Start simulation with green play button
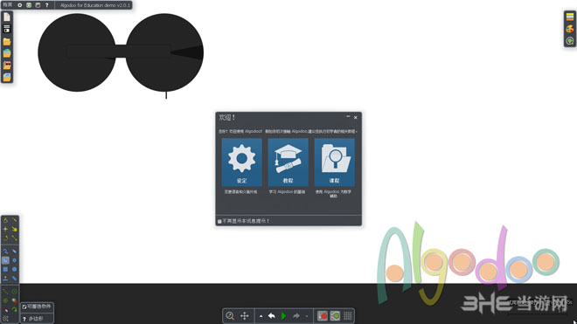Screen dimensions: 577x324 [284, 316]
